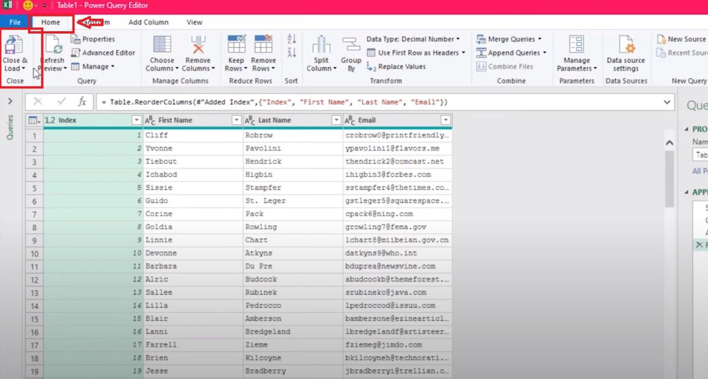Select row number 5 header
Image resolution: width=708 pixels, height=379 pixels.
(35, 187)
